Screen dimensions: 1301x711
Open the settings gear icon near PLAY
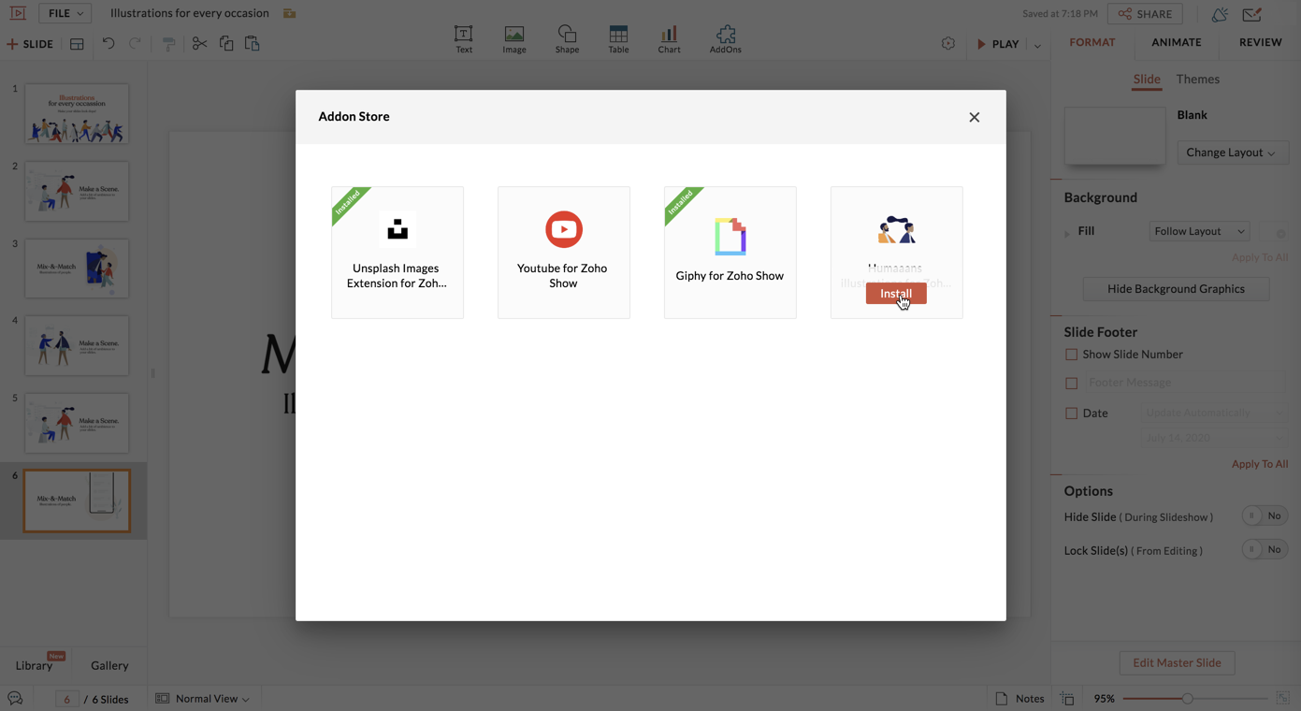coord(948,44)
